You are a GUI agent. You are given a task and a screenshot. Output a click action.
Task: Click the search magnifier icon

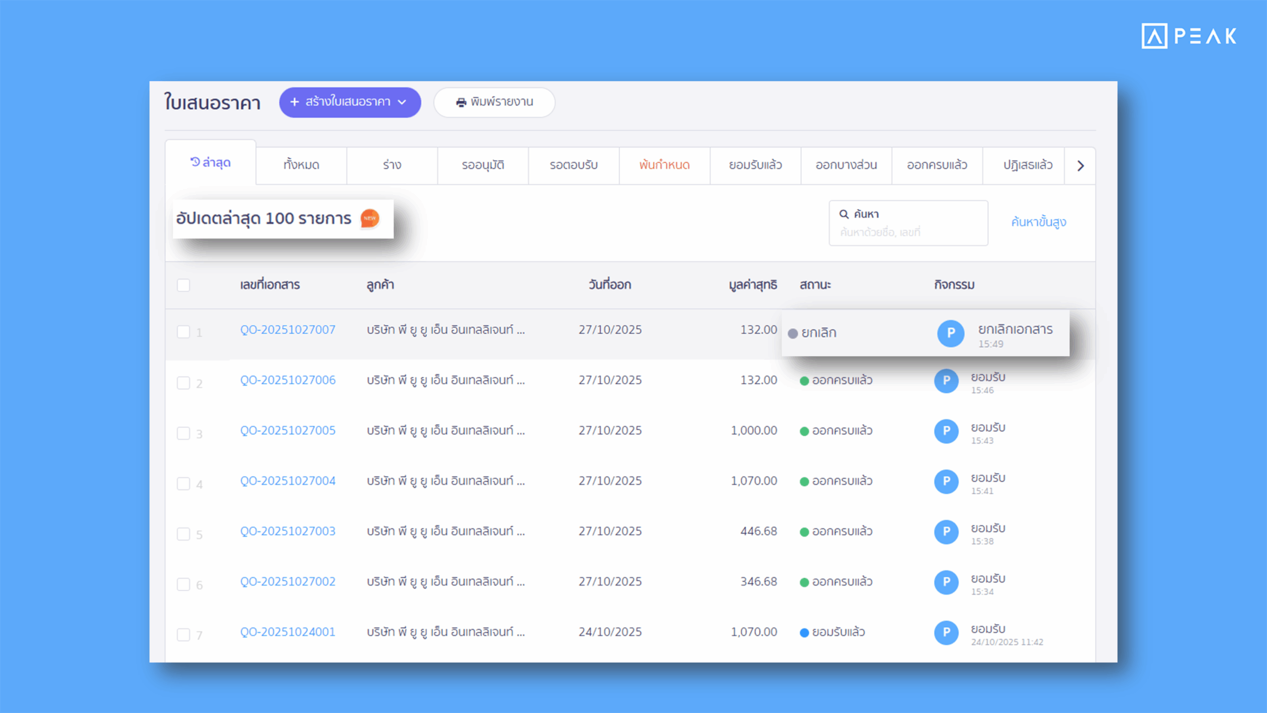coord(844,214)
